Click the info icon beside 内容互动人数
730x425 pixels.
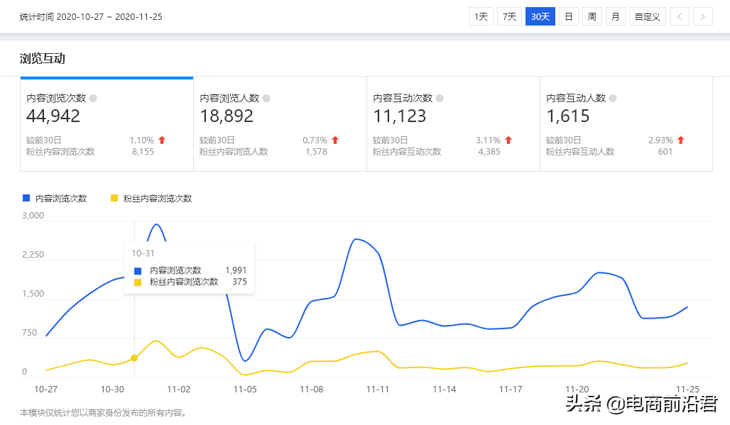point(614,97)
